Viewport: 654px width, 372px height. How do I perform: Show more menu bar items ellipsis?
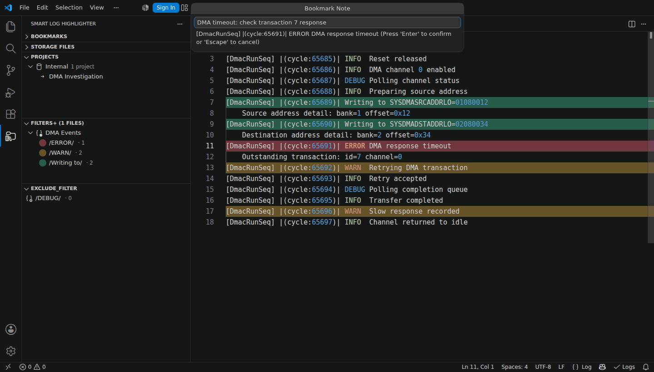click(x=116, y=8)
